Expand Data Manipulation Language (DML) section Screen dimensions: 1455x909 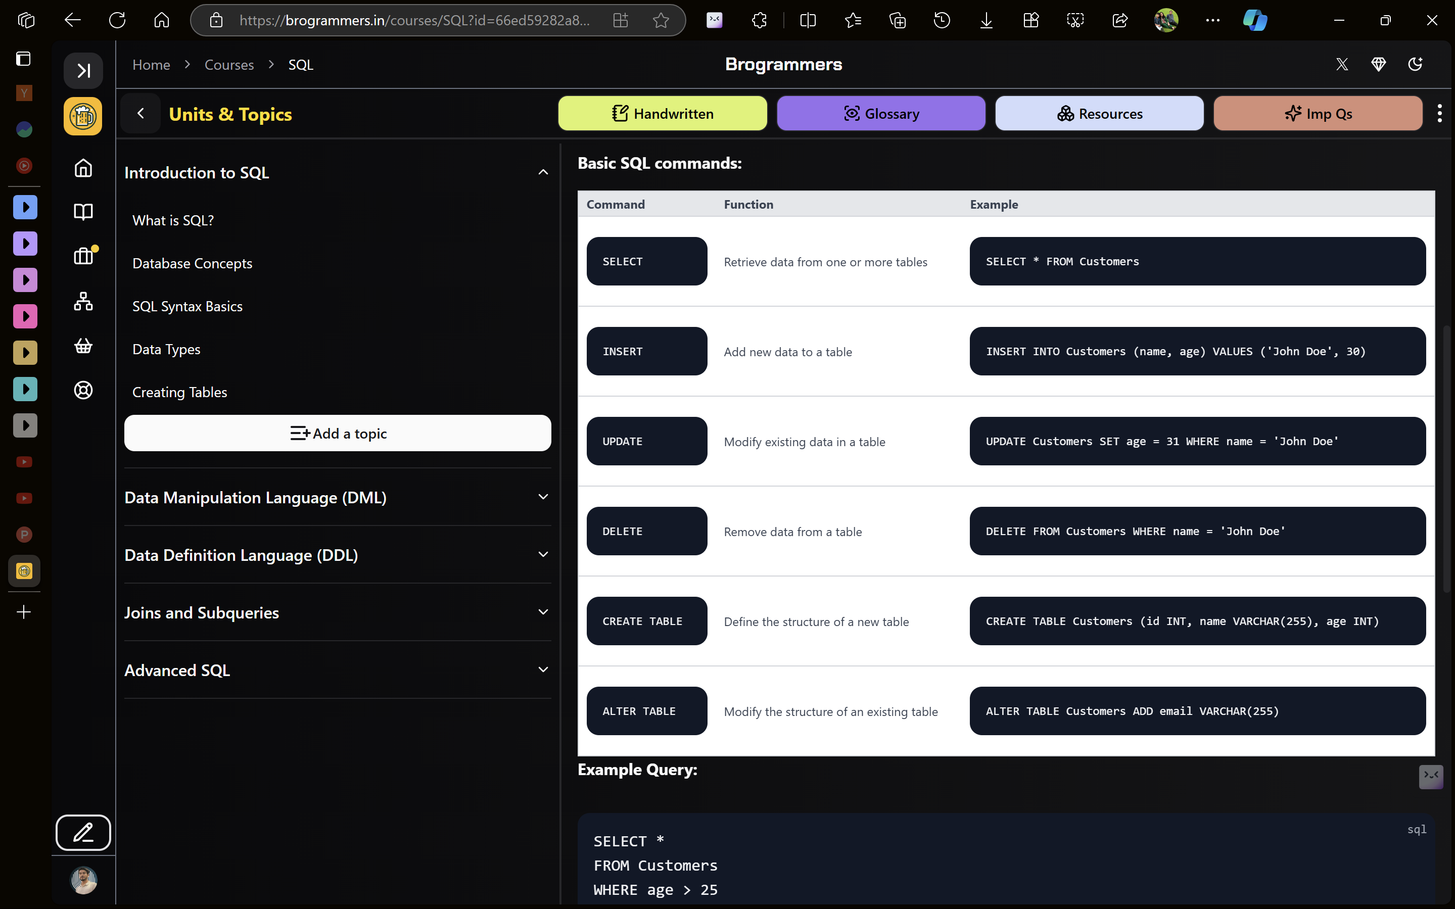(337, 497)
